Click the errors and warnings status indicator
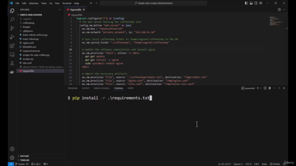 tap(36, 164)
